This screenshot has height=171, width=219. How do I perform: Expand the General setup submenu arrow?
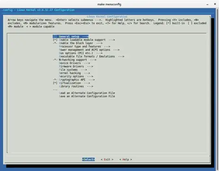[x=85, y=36]
